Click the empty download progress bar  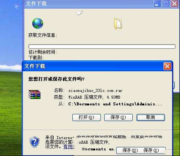click(102, 46)
